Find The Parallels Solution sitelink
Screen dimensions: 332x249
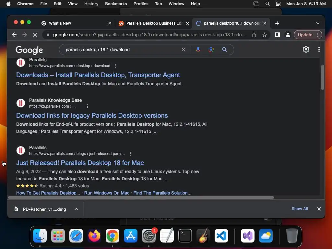[x=162, y=193]
